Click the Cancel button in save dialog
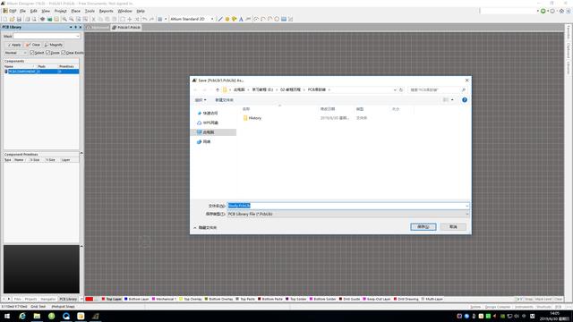Screen dimensions: 573x322 pos(453,226)
